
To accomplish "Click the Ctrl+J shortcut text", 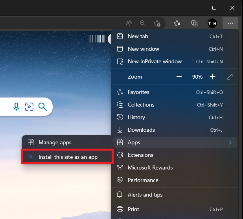I will coord(216,130).
